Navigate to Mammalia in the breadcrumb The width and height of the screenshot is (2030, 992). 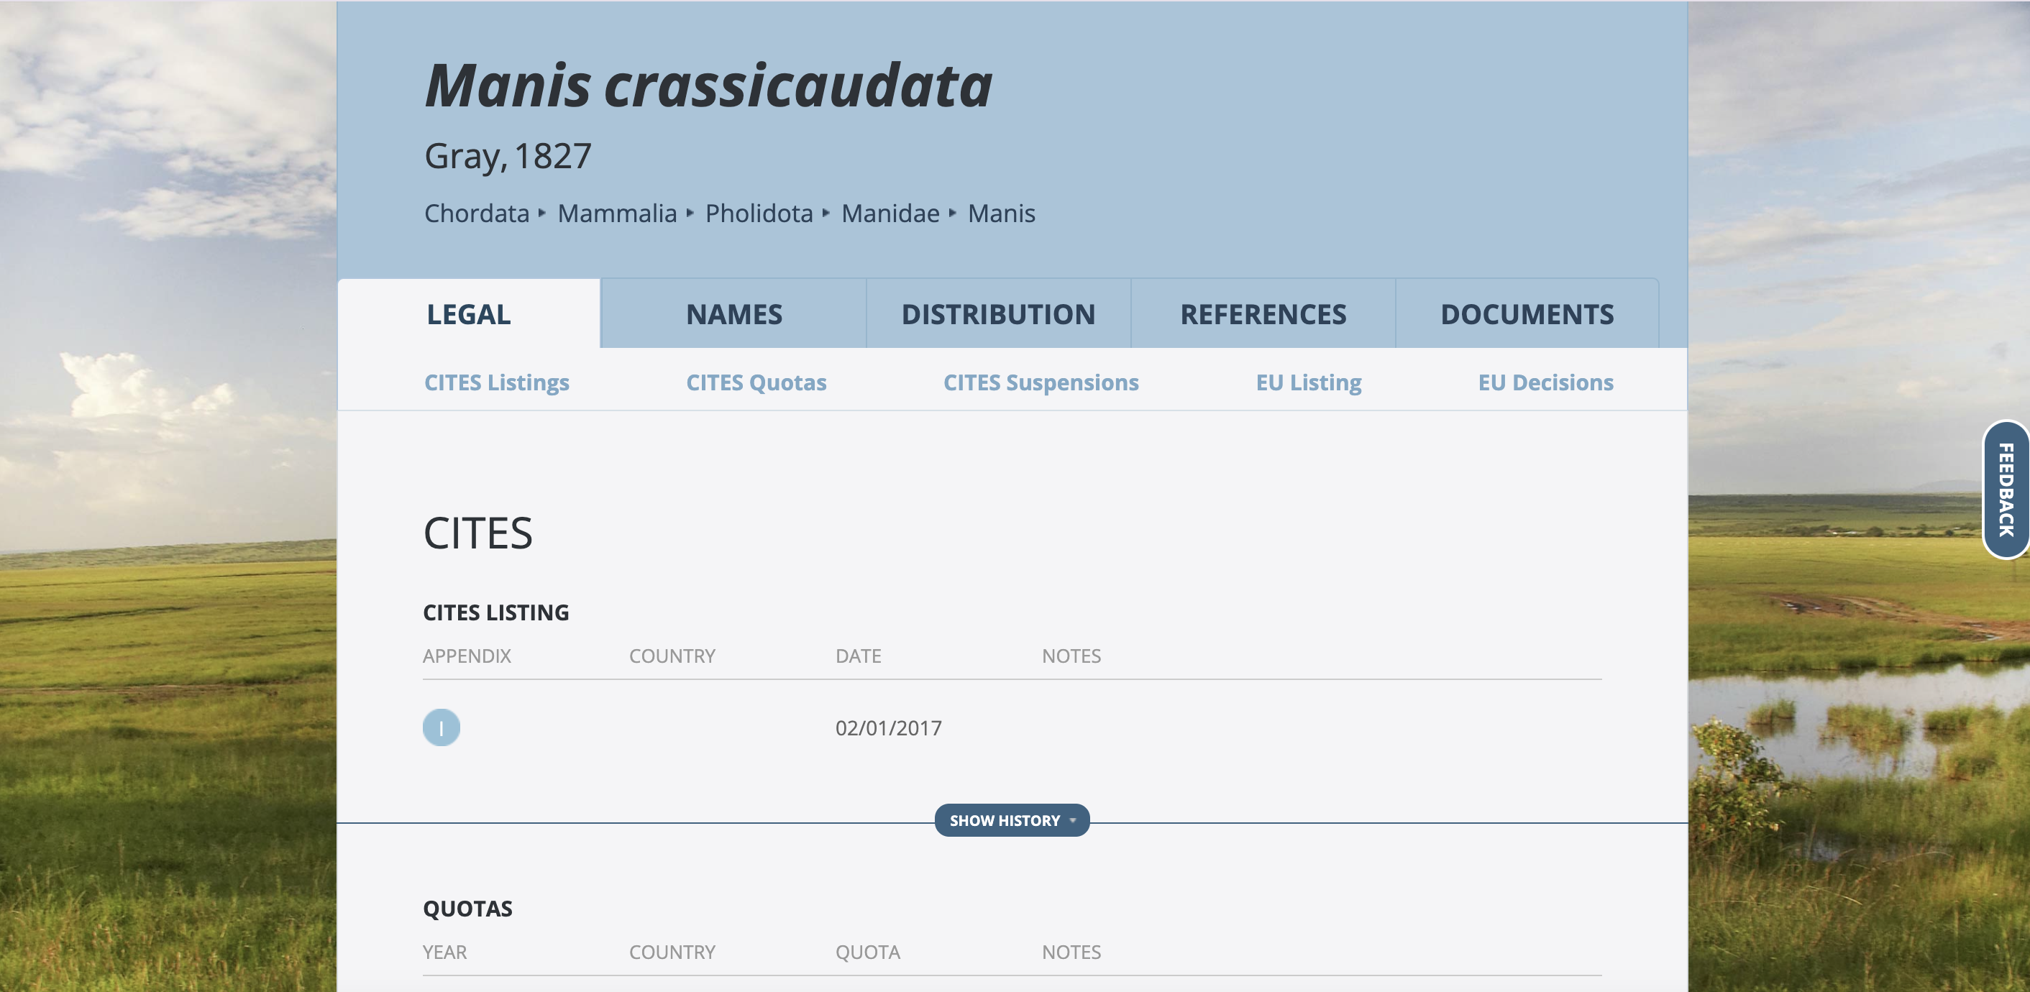pyautogui.click(x=617, y=213)
